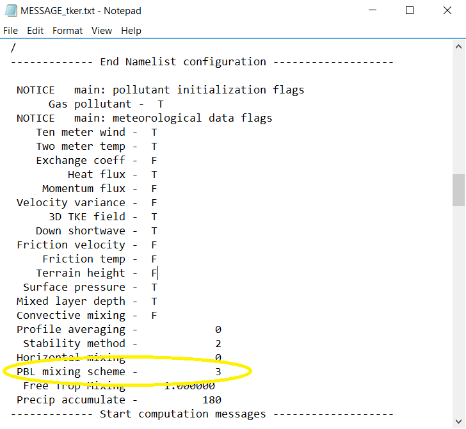Open the Format menu
Image resolution: width=466 pixels, height=429 pixels.
coord(67,31)
